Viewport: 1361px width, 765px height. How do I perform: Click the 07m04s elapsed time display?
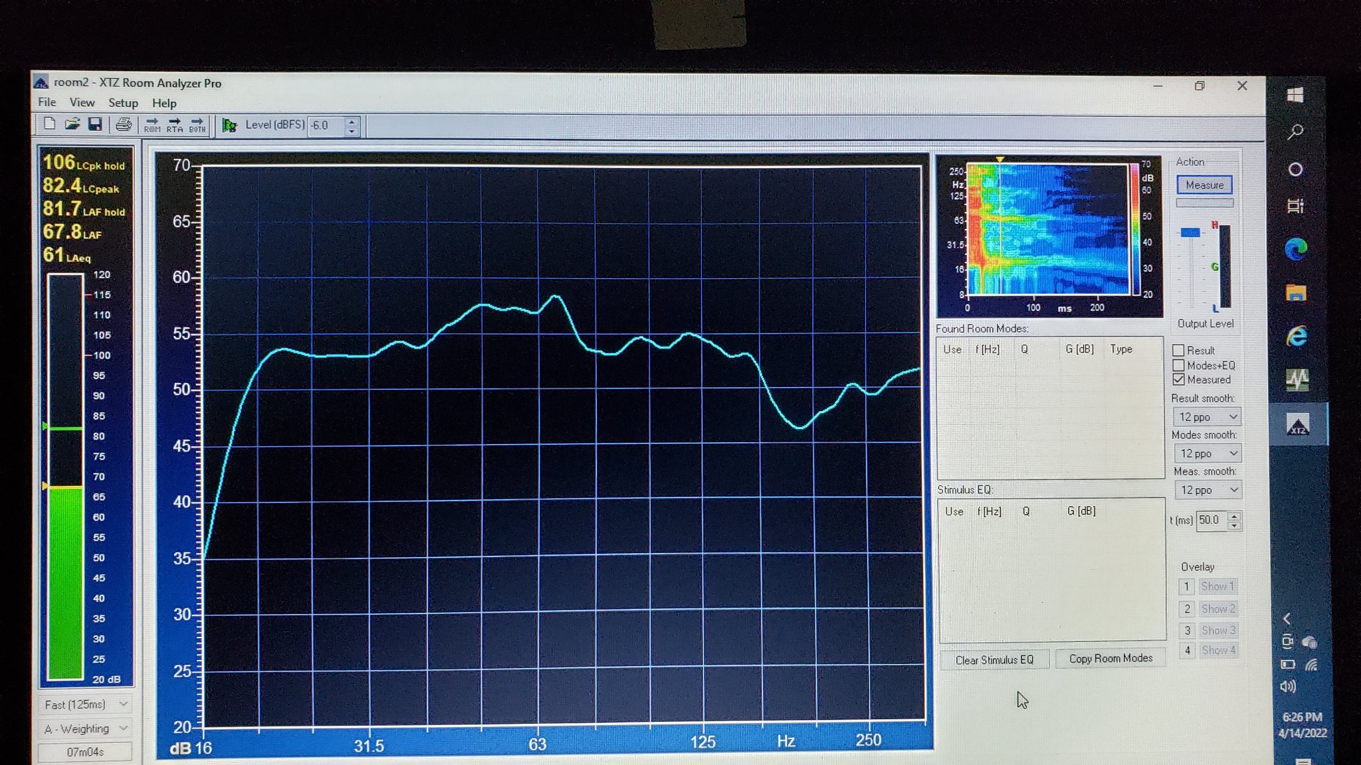click(x=85, y=752)
